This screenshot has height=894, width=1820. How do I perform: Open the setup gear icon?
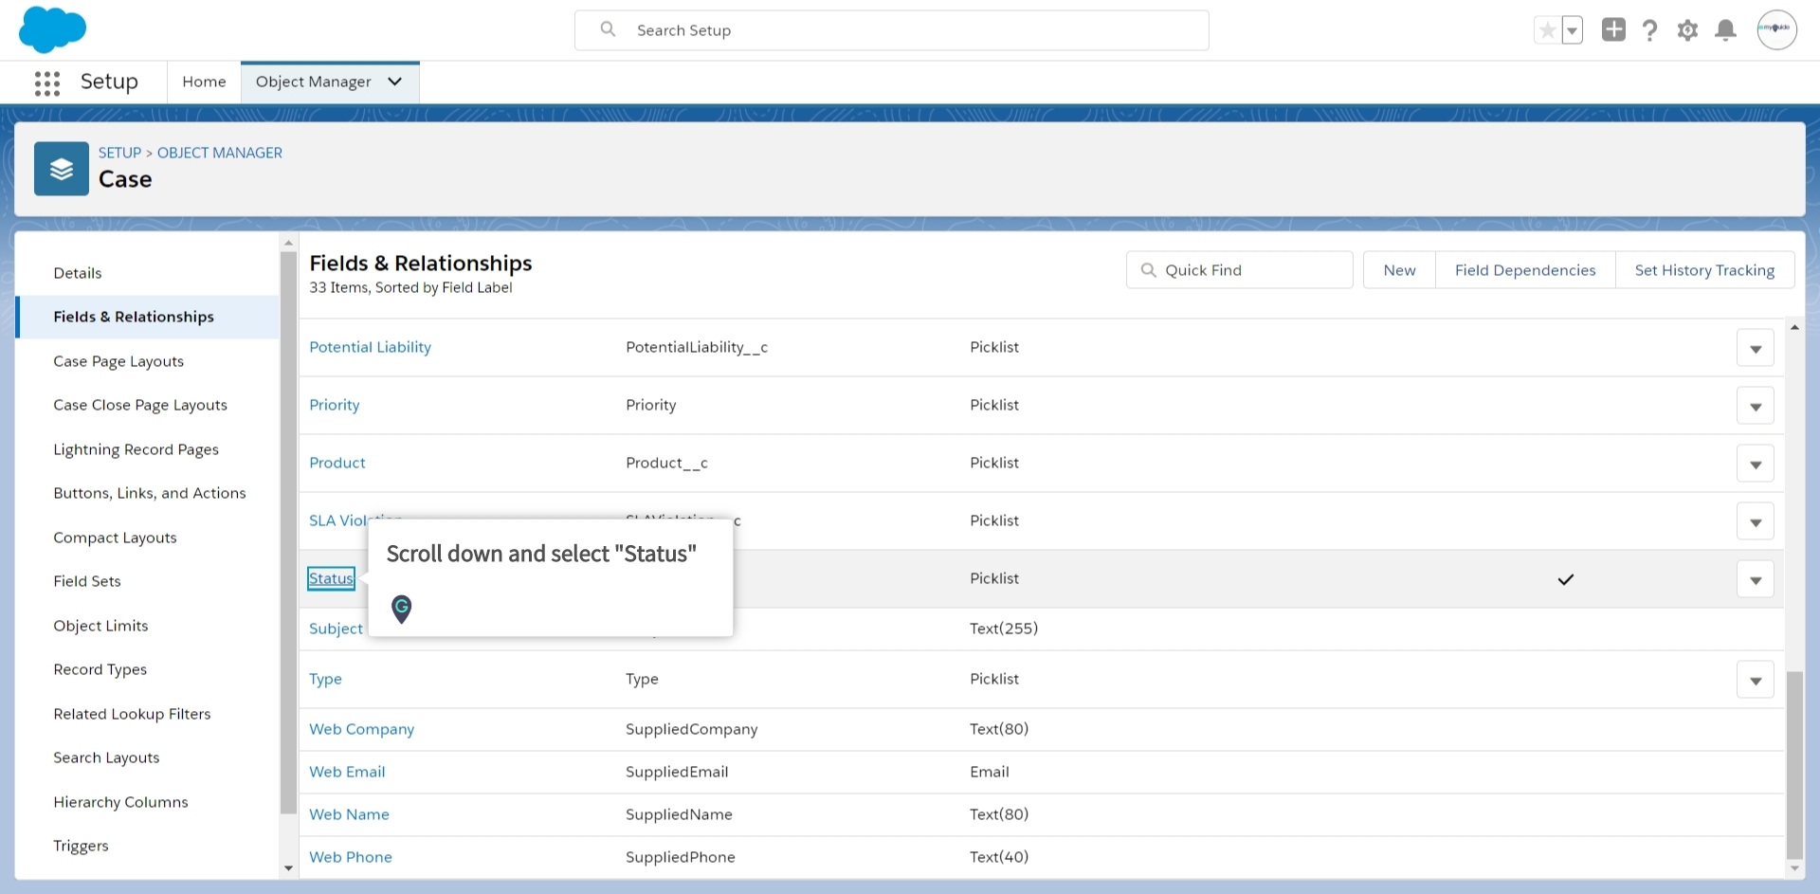(x=1687, y=30)
